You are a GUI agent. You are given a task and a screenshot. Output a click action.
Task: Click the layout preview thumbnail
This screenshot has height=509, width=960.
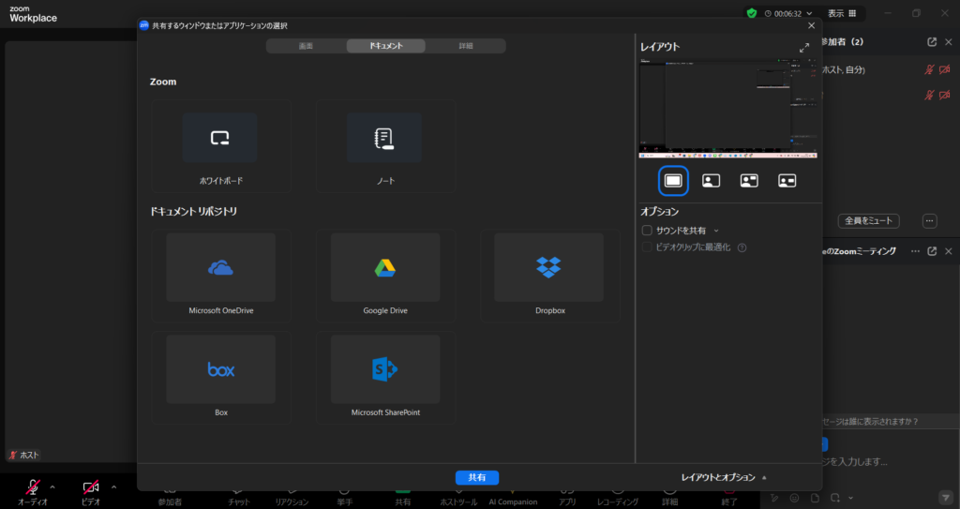(728, 108)
